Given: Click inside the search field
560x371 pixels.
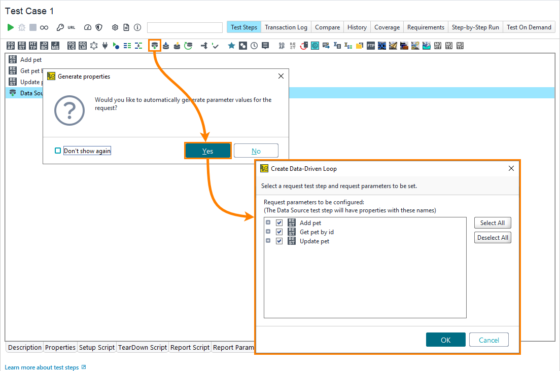Looking at the screenshot, I should [x=185, y=27].
